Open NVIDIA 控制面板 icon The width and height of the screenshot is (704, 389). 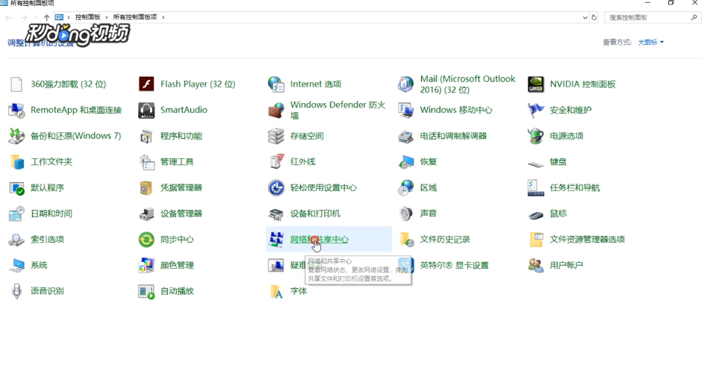pyautogui.click(x=536, y=84)
